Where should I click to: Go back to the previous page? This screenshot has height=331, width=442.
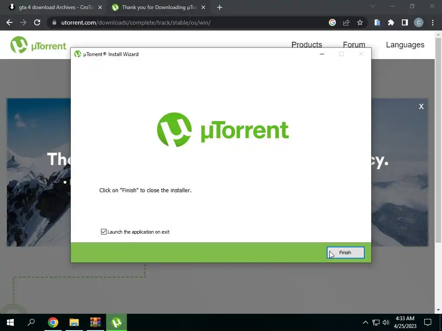click(9, 22)
